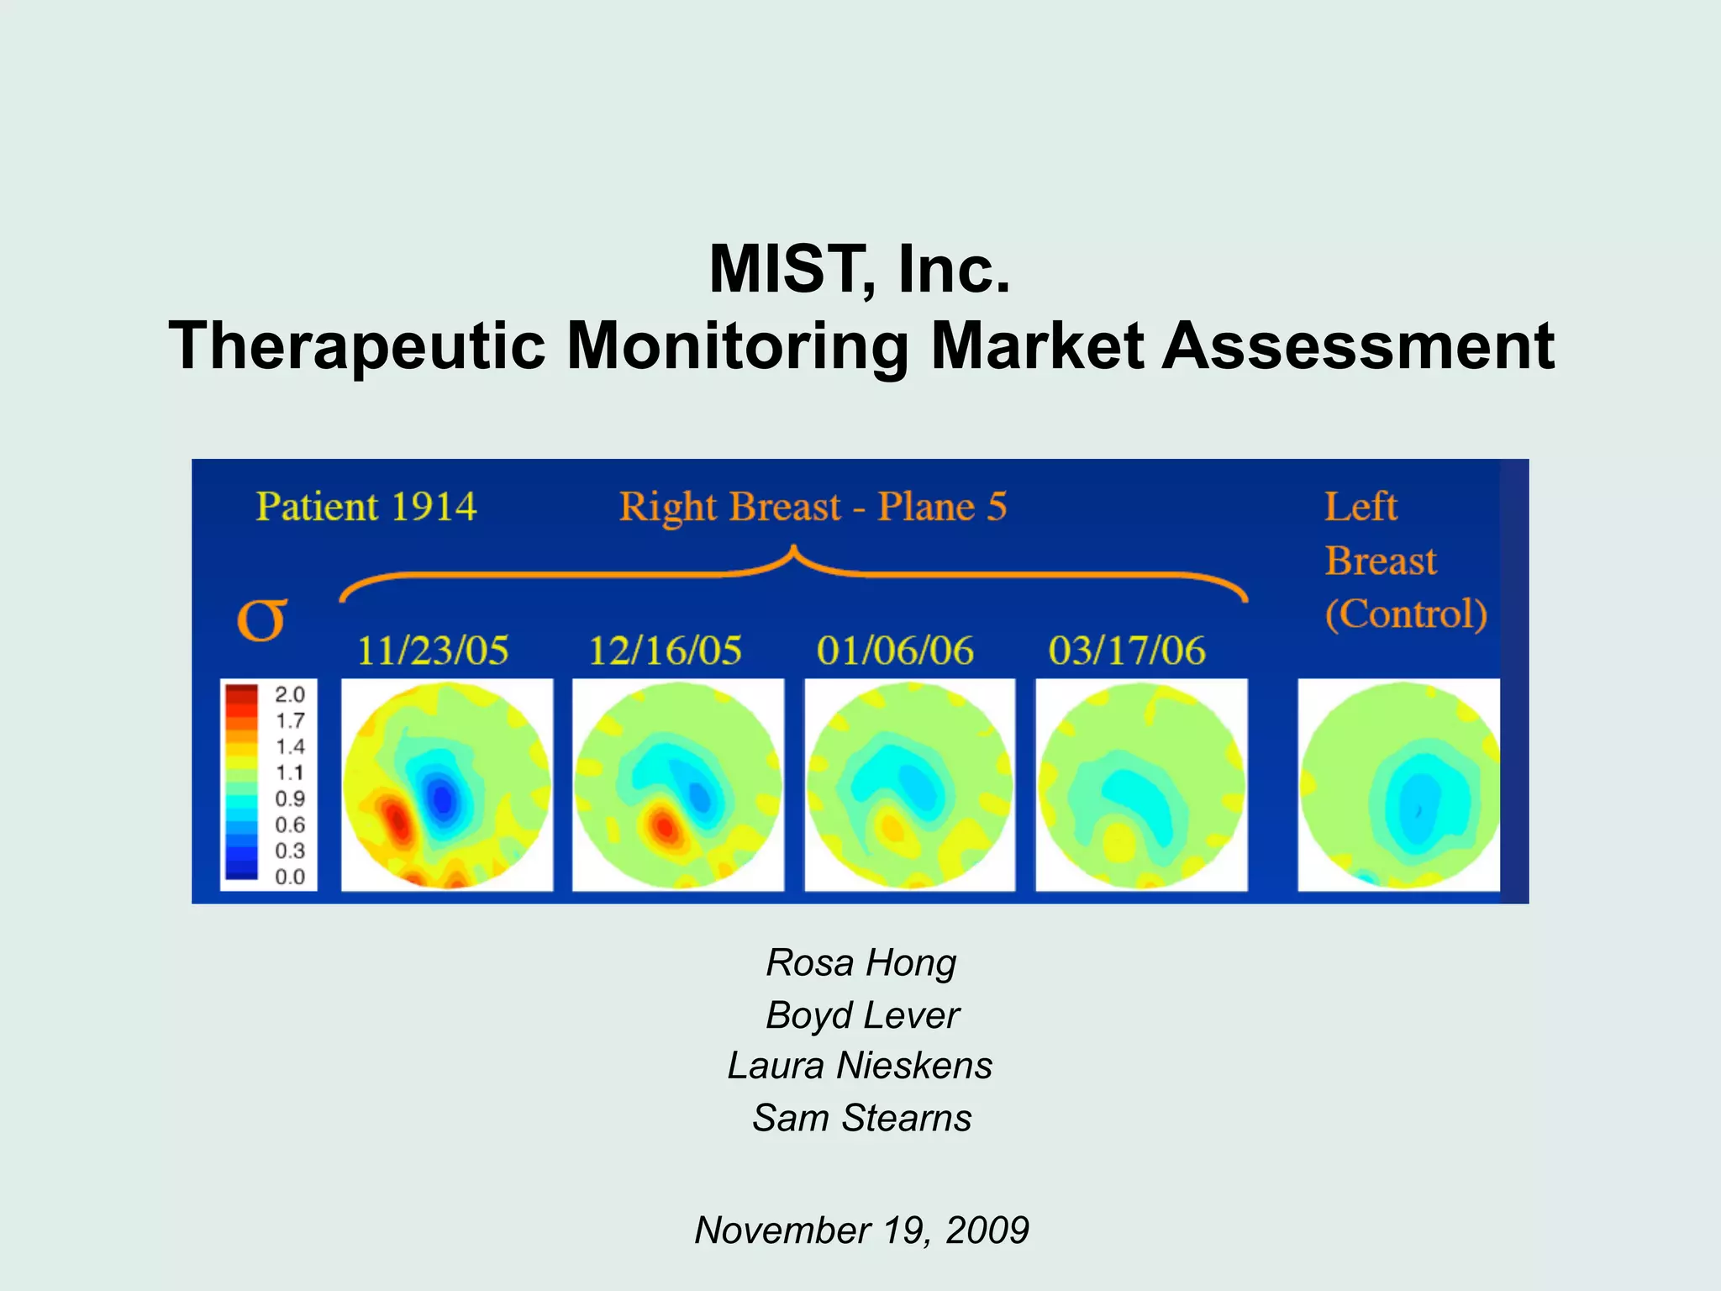This screenshot has width=1721, height=1291.
Task: Select the 'Right Breast - Plane 5' caption
Action: click(813, 507)
